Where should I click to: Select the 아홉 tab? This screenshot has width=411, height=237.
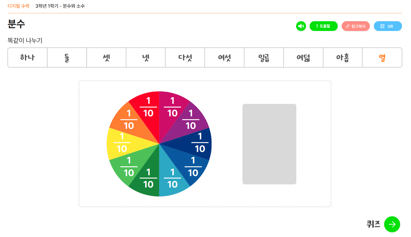coord(343,58)
